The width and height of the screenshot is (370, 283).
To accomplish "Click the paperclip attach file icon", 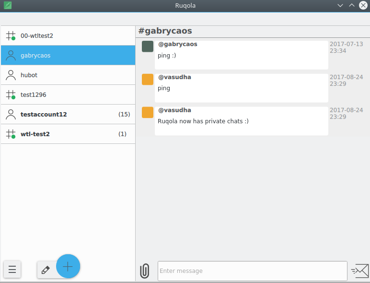I will [x=144, y=271].
